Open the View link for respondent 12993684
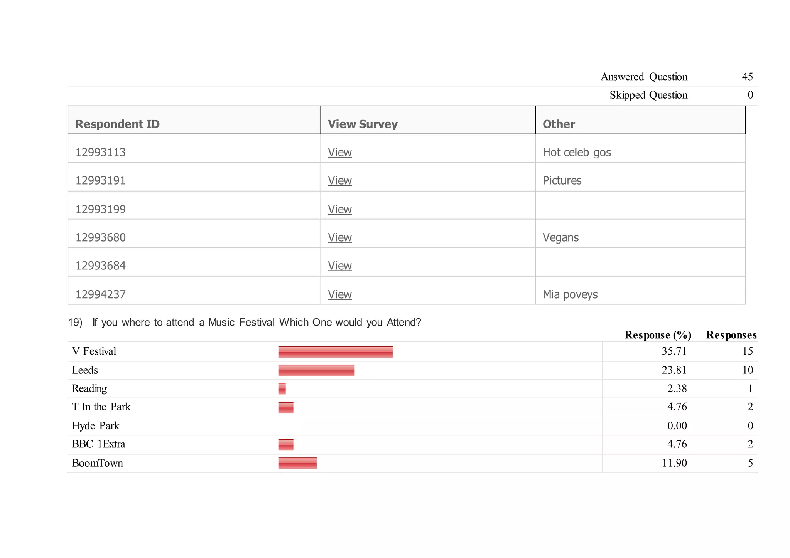 tap(339, 266)
